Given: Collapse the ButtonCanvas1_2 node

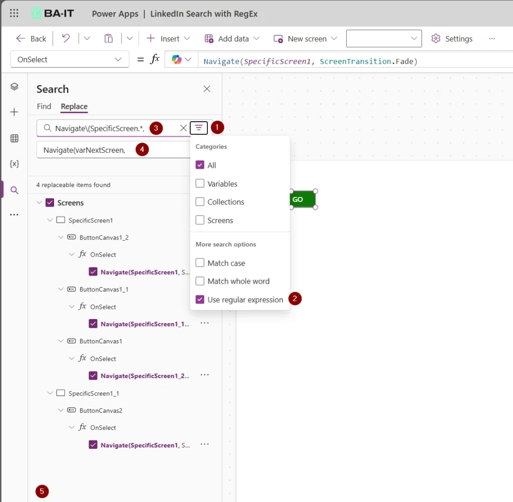Looking at the screenshot, I should [x=61, y=237].
